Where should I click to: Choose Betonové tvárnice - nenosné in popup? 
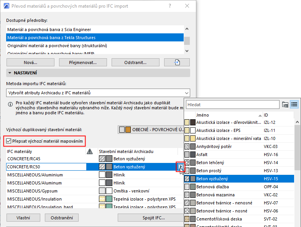(239, 203)
